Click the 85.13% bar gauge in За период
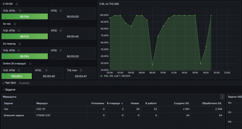This screenshot has width=242, height=129. pyautogui.click(x=25, y=56)
